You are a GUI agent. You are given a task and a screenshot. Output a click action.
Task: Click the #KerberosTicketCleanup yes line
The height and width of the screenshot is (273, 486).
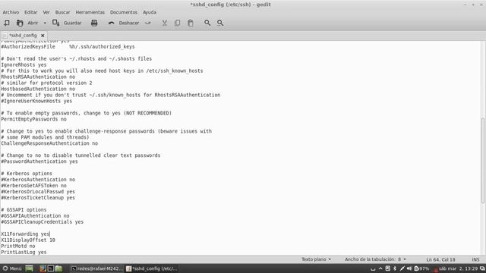[x=38, y=198]
